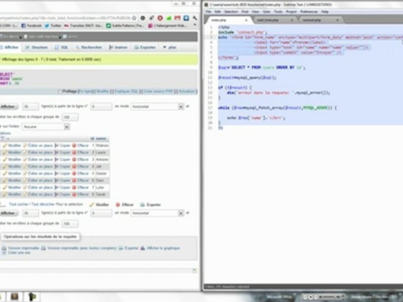Viewport: 403px width, 302px height.
Task: Open the Exporter tab
Action: click(x=145, y=47)
